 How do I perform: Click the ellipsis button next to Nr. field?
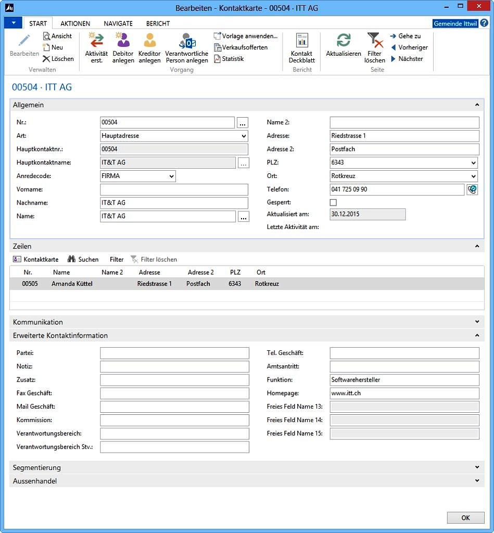(242, 123)
